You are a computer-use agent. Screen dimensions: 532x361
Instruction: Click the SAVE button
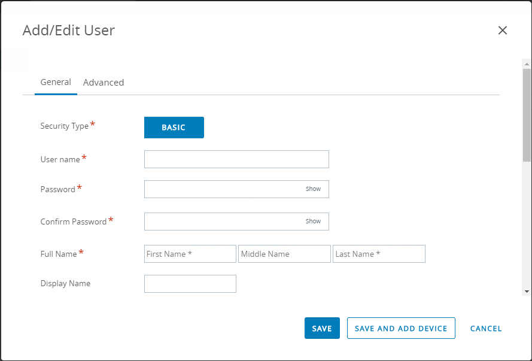pyautogui.click(x=322, y=328)
